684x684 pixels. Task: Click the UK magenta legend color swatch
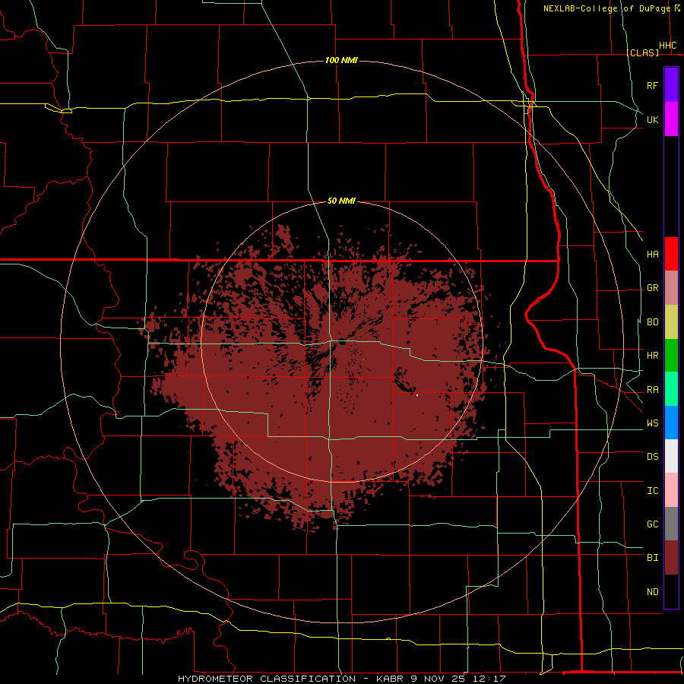point(671,119)
